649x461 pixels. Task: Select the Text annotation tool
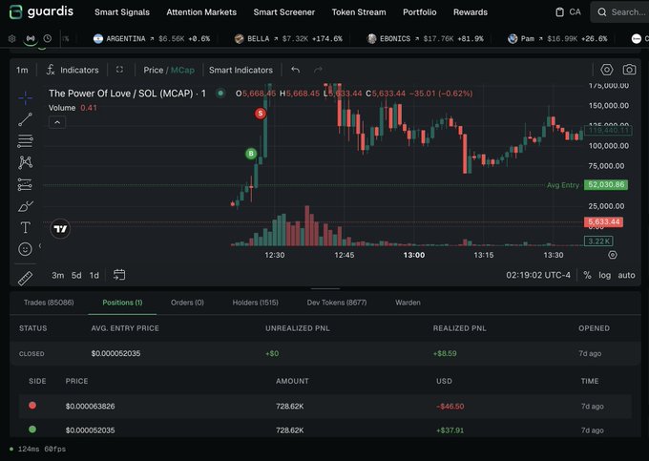point(25,227)
